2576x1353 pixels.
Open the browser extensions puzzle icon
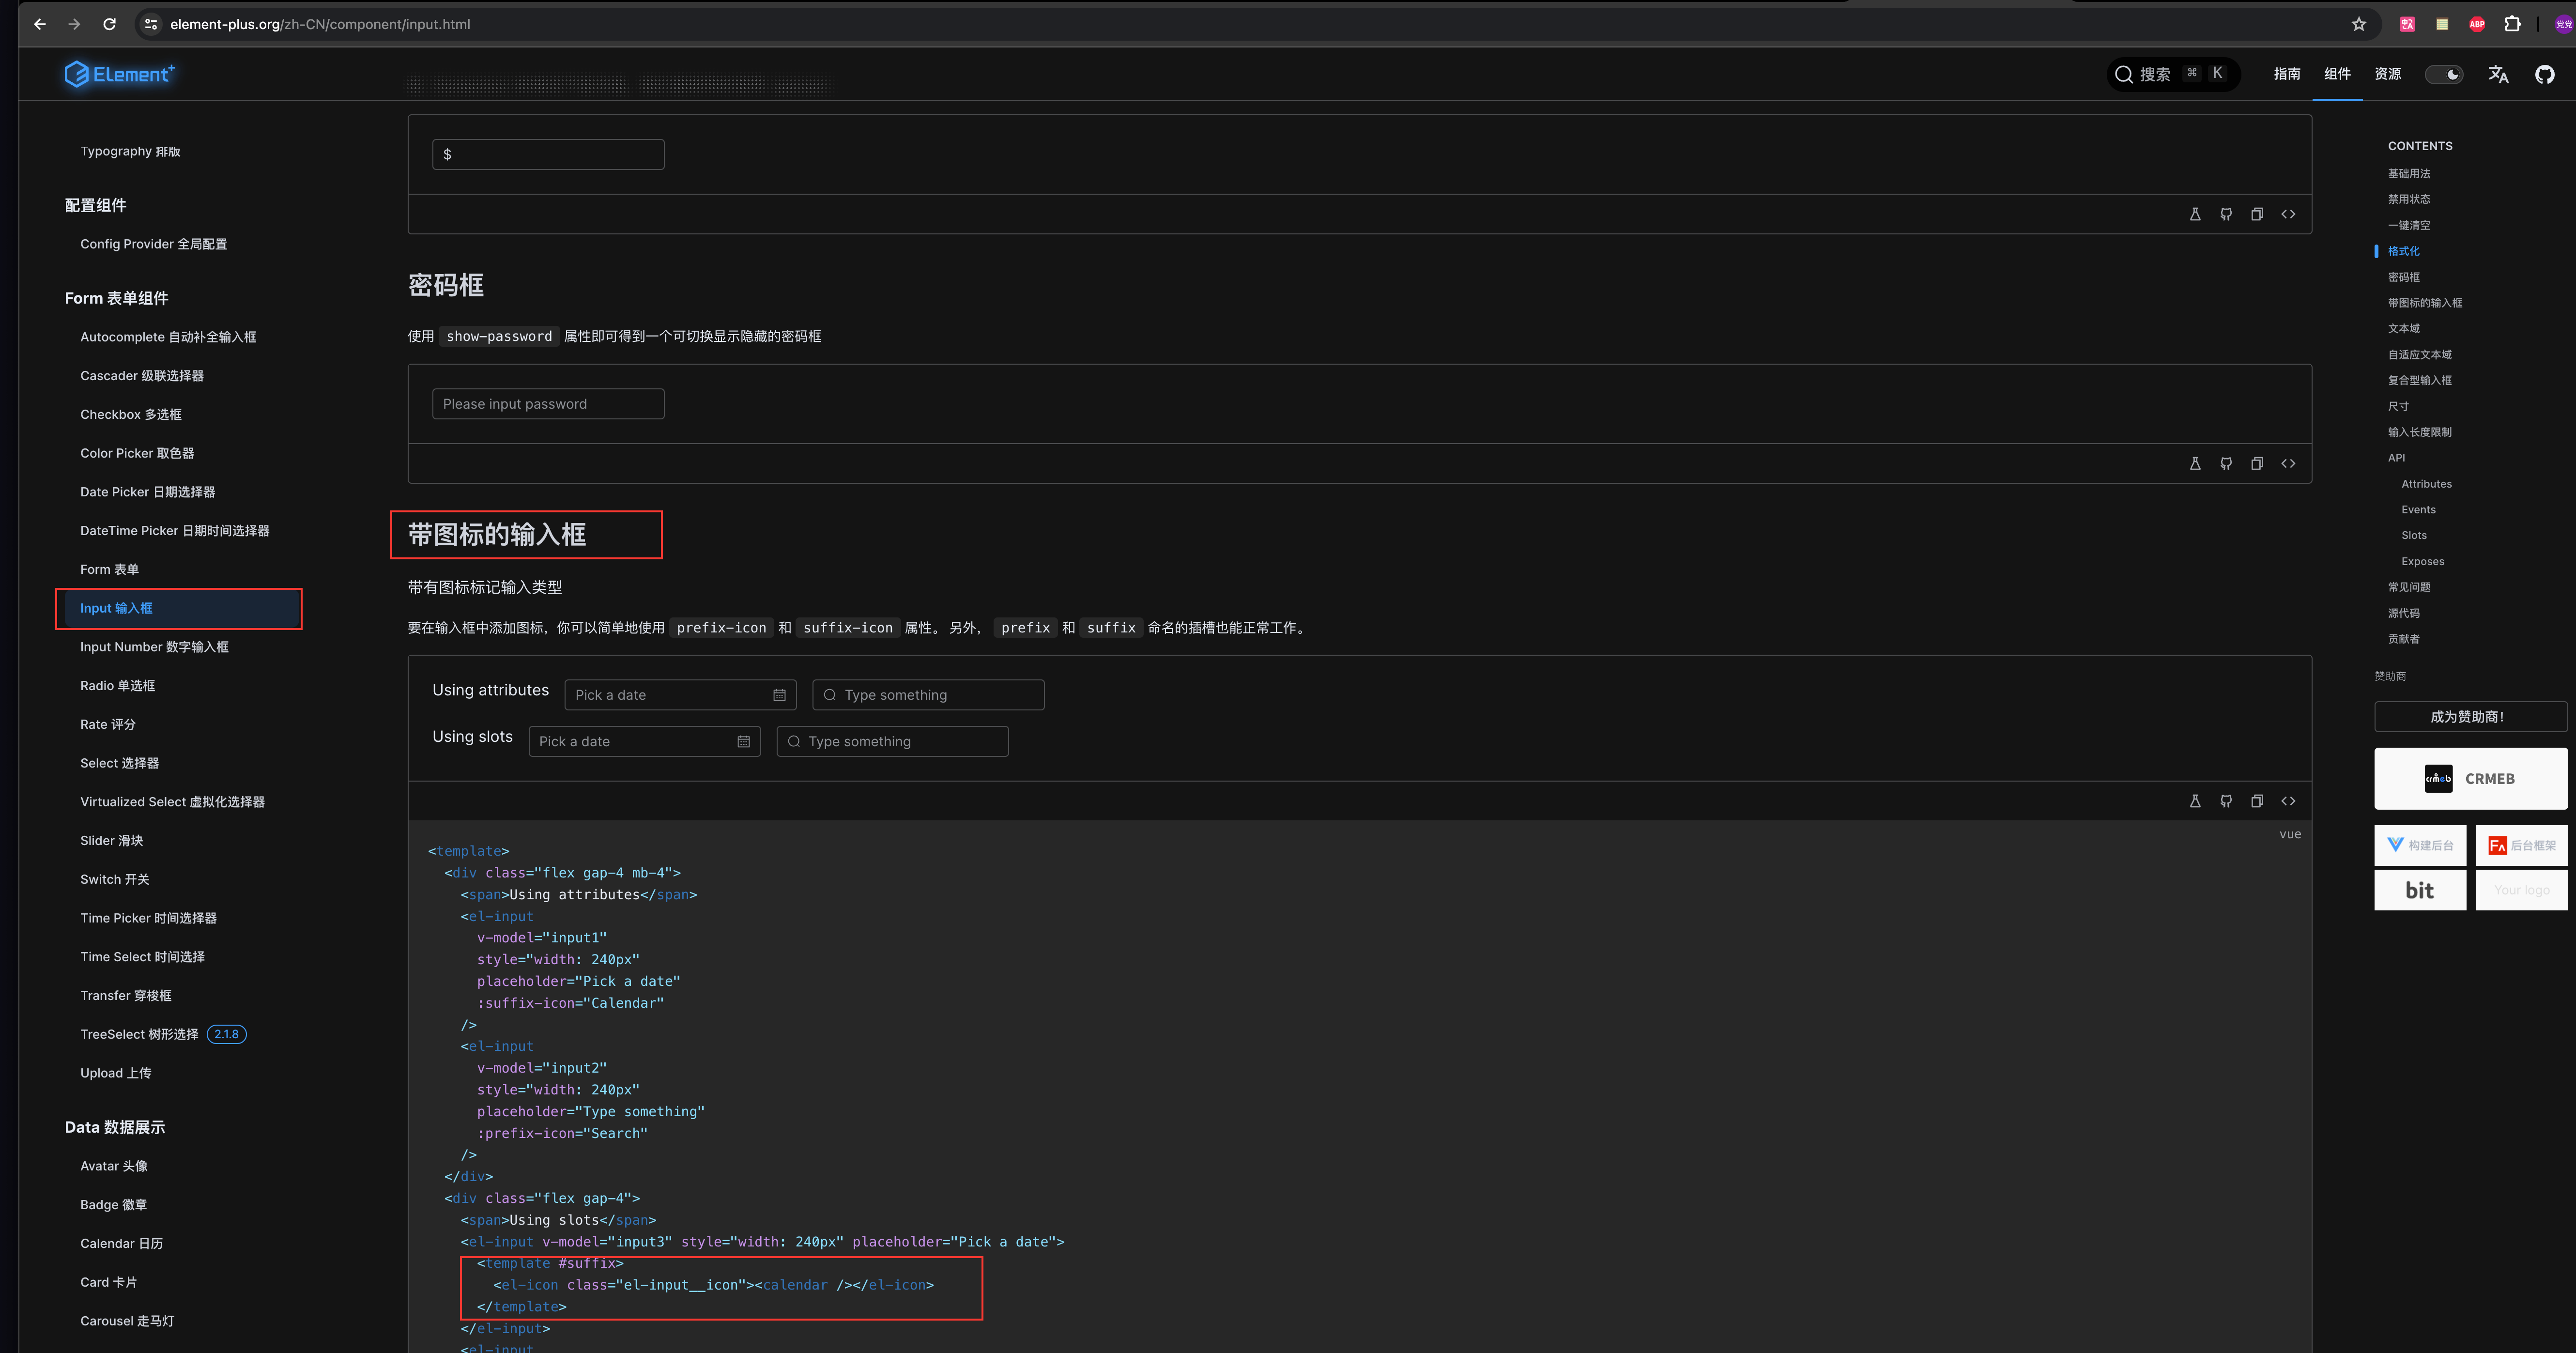(2512, 24)
